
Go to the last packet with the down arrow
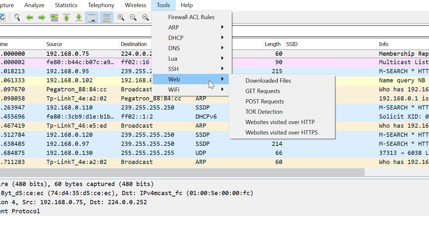click(x=79, y=18)
